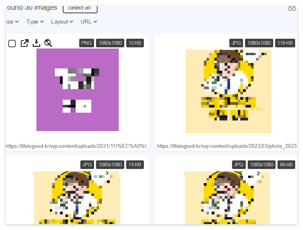
Task: Click the Found 30 images heading
Action: (31, 8)
